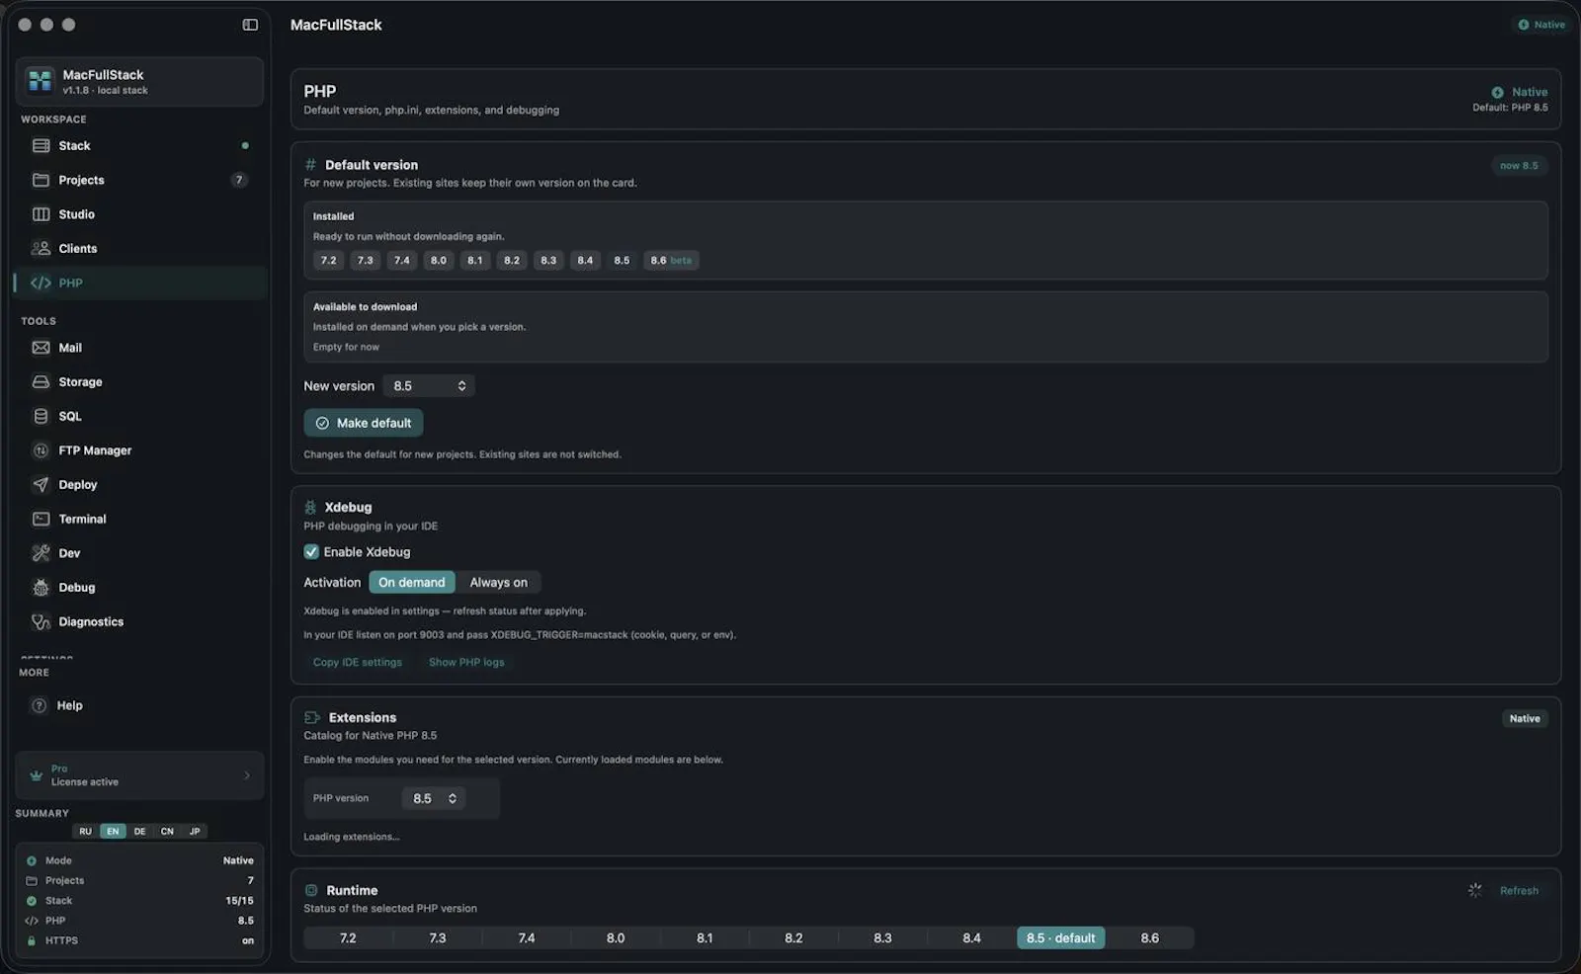Open Debug via its bug icon
This screenshot has width=1581, height=974.
pyautogui.click(x=41, y=588)
